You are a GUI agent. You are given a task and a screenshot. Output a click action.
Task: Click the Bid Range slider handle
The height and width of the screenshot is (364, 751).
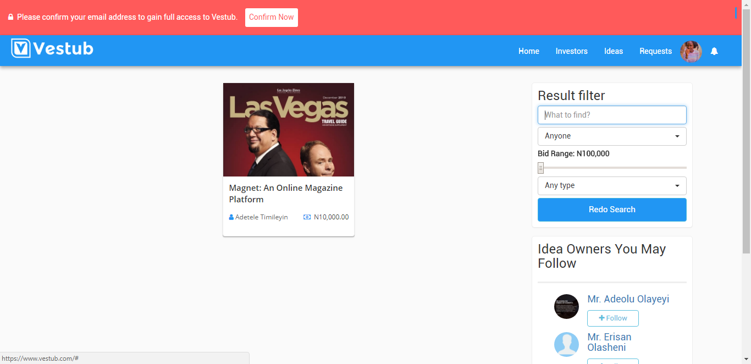(x=541, y=168)
